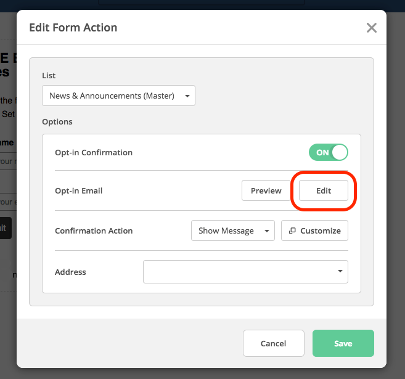
Task: Click the Edit Form Action dialog title
Action: point(73,28)
